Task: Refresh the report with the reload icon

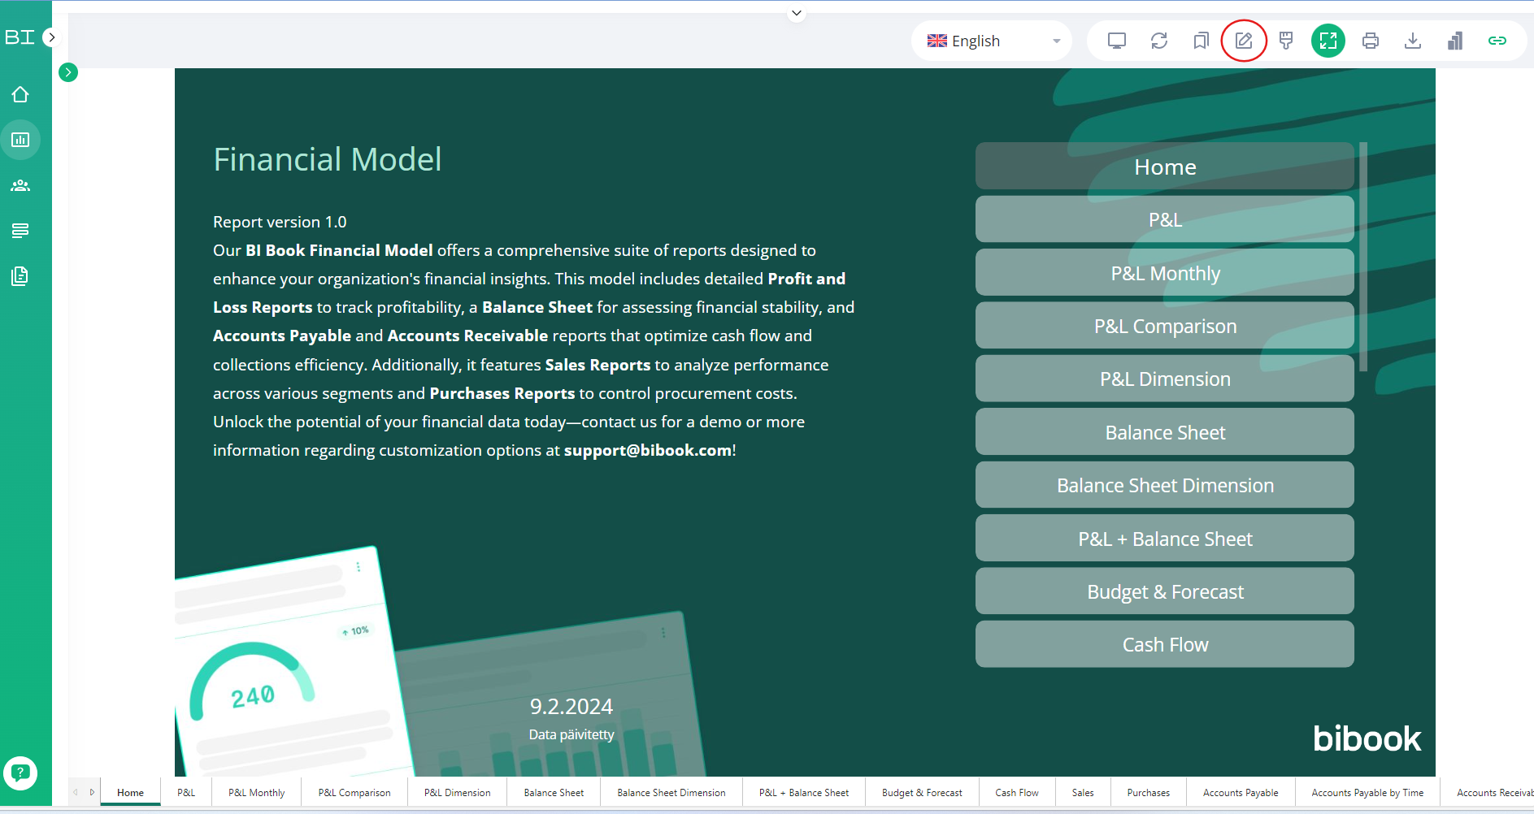Action: click(x=1159, y=41)
